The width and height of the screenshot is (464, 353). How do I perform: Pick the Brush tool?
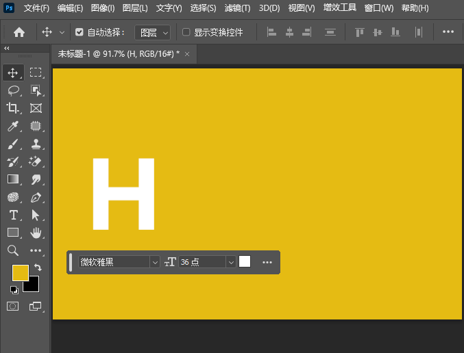pos(13,144)
